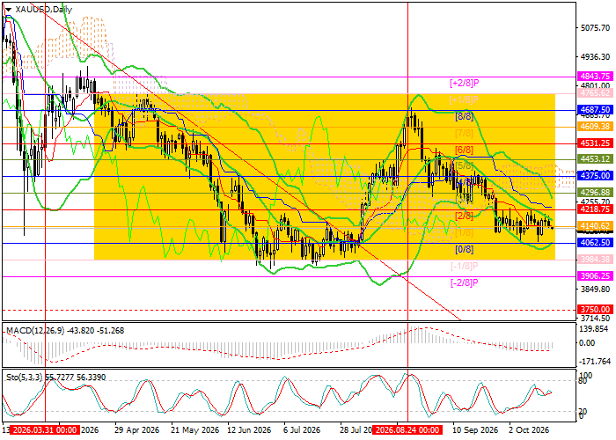
Task: Select the green 4296.88 price label
Action: 595,193
